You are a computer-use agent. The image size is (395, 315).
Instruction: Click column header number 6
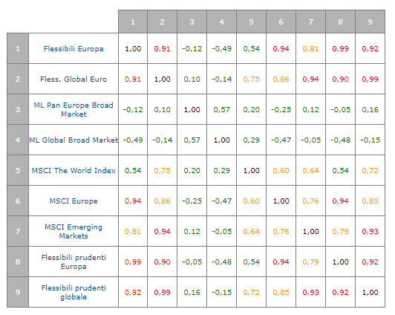(x=281, y=22)
